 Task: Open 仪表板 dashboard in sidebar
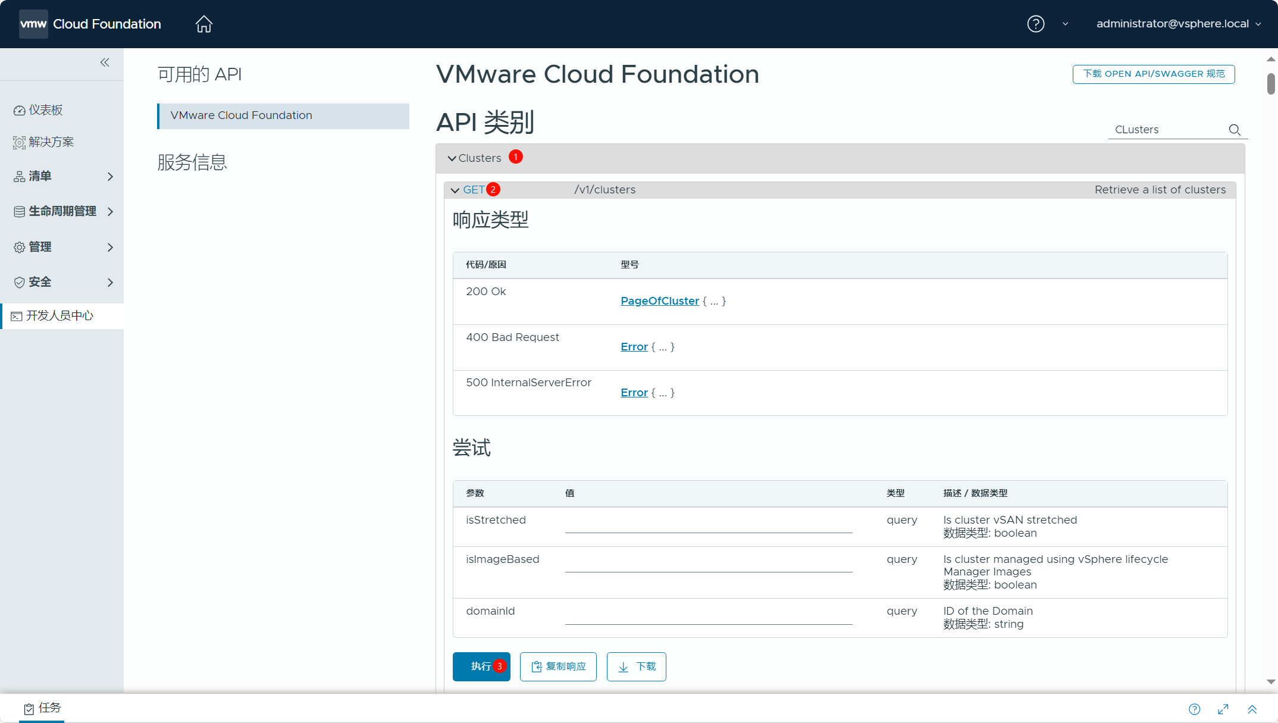tap(45, 110)
